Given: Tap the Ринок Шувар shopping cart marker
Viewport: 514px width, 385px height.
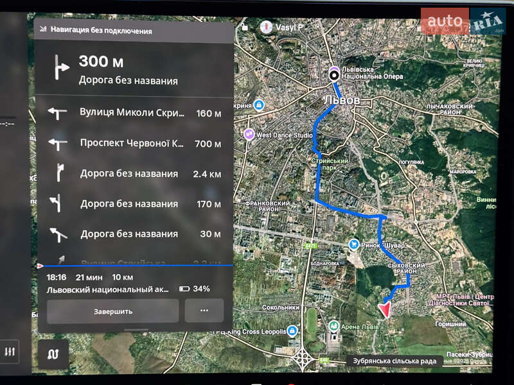Looking at the screenshot, I should point(354,244).
